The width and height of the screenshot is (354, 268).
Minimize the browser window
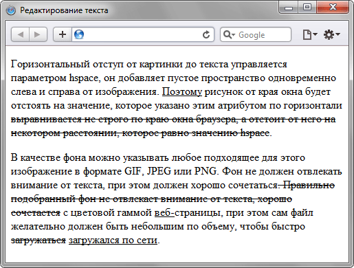289,8
